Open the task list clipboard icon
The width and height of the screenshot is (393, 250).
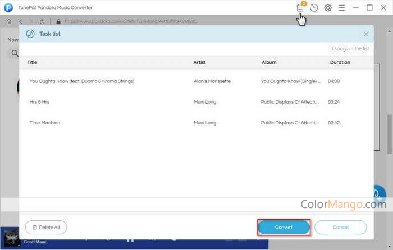pos(300,8)
